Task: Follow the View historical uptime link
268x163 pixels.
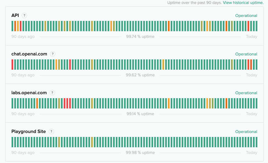Action: (243, 3)
